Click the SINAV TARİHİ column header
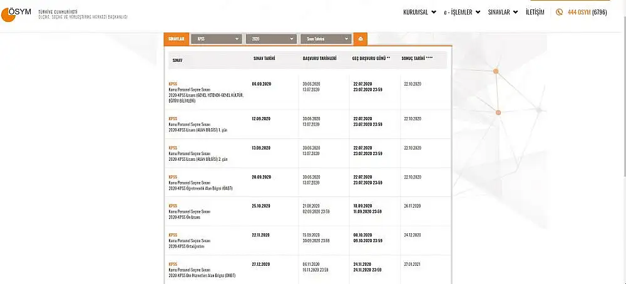This screenshot has width=626, height=284. 264,58
